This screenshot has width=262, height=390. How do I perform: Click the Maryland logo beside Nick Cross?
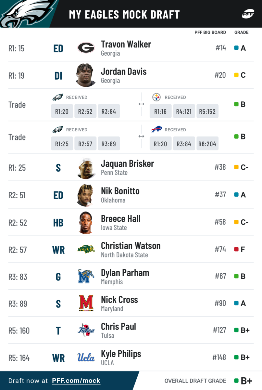point(86,303)
